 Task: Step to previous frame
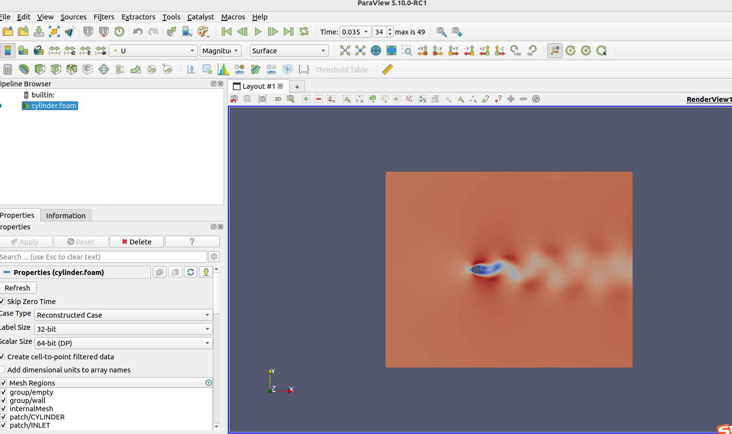pos(242,32)
